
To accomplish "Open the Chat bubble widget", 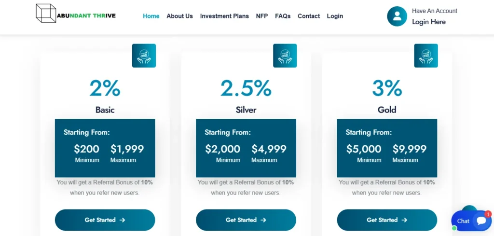I will coord(471,221).
